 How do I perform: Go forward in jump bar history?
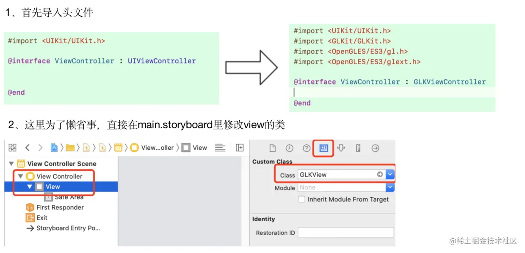tap(40, 148)
